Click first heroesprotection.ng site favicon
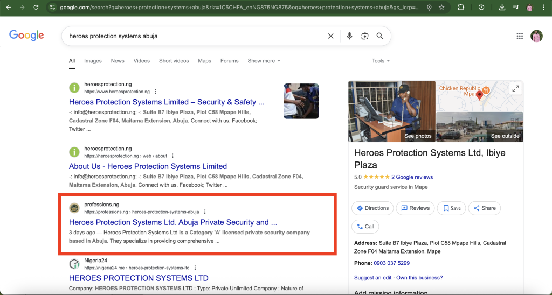Viewport: 552px width, 295px height. (74, 88)
